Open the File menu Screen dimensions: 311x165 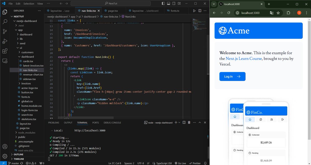tap(10, 3)
